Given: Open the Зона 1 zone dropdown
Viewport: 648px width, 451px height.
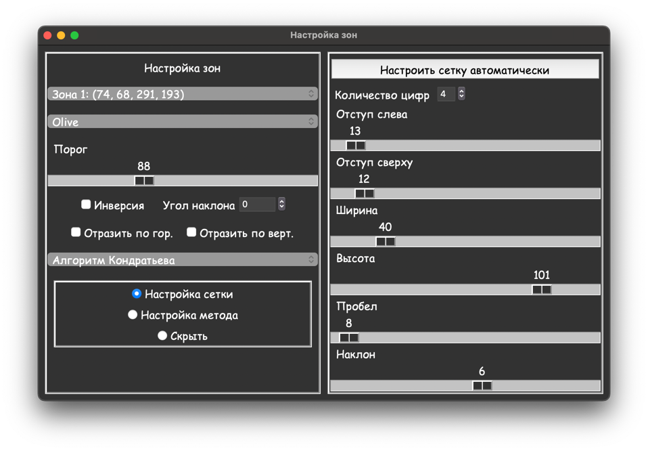Looking at the screenshot, I should 182,94.
